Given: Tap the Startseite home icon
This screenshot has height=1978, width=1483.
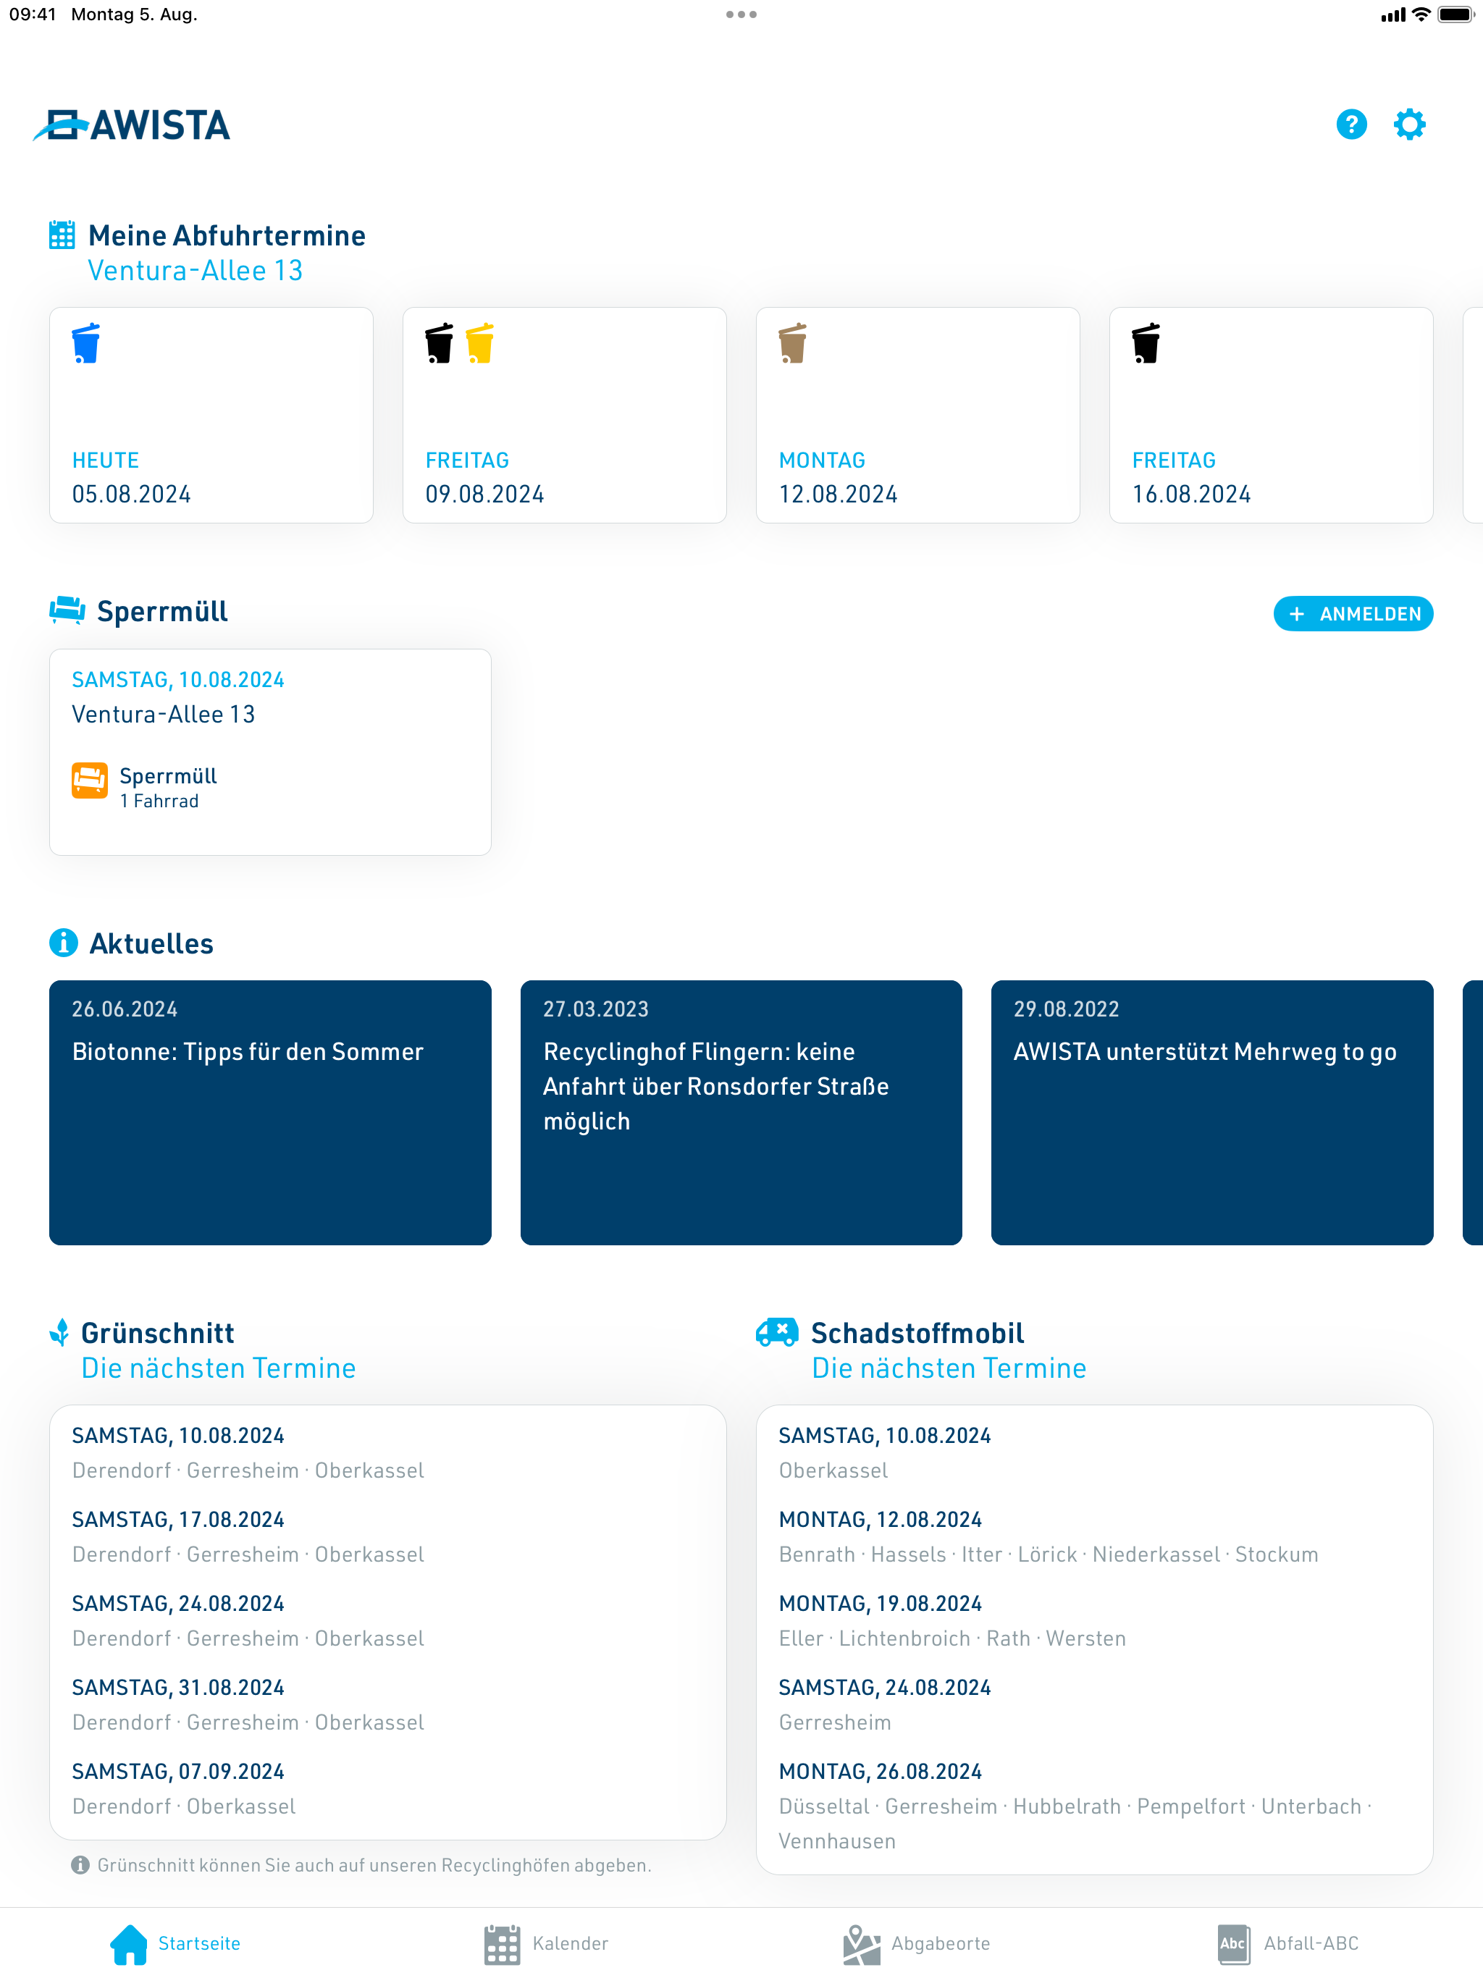Looking at the screenshot, I should 129,1944.
